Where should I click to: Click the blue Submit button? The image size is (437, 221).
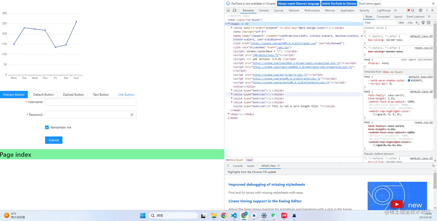click(54, 140)
